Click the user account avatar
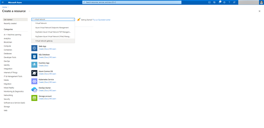264x128 pixels. point(261,2)
